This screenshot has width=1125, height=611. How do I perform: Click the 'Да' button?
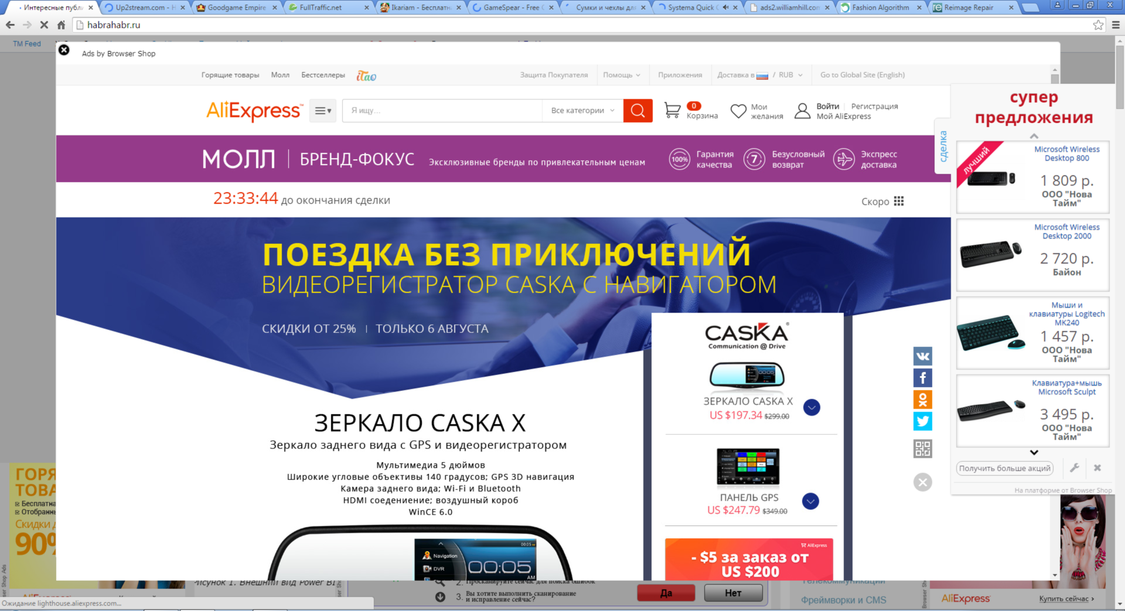click(666, 593)
